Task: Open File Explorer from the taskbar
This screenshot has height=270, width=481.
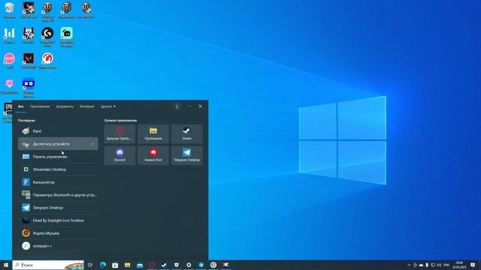Action: pyautogui.click(x=127, y=265)
